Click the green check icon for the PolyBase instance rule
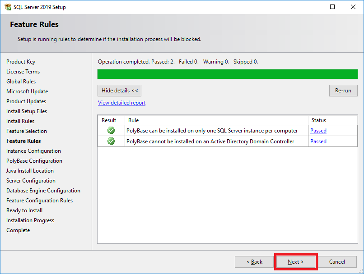 (111, 131)
